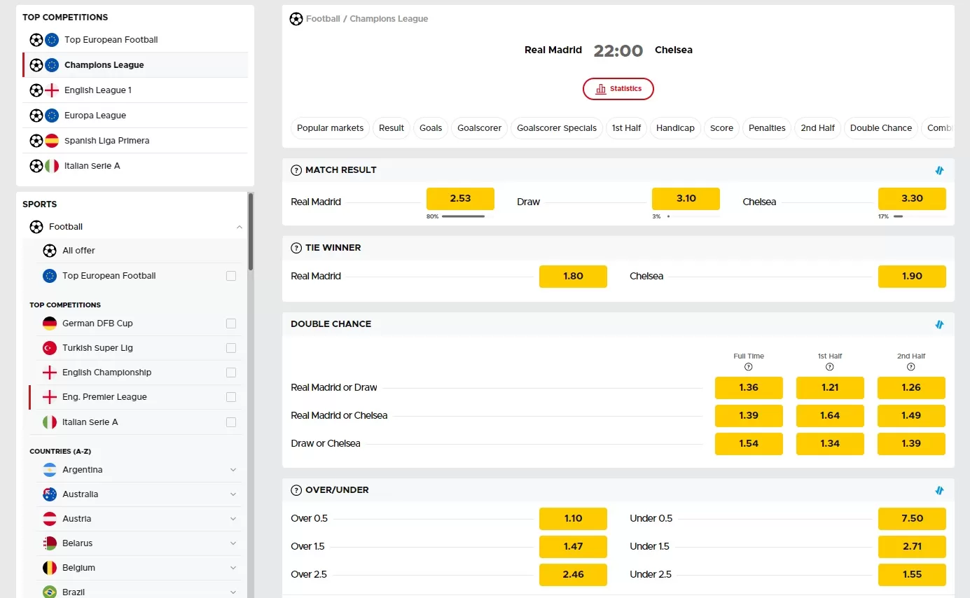Expand the Australia country row
The image size is (970, 598).
tap(233, 494)
